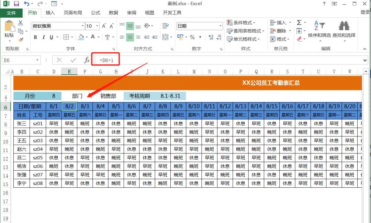Expand the 微软雅黑 font list

tap(82, 26)
